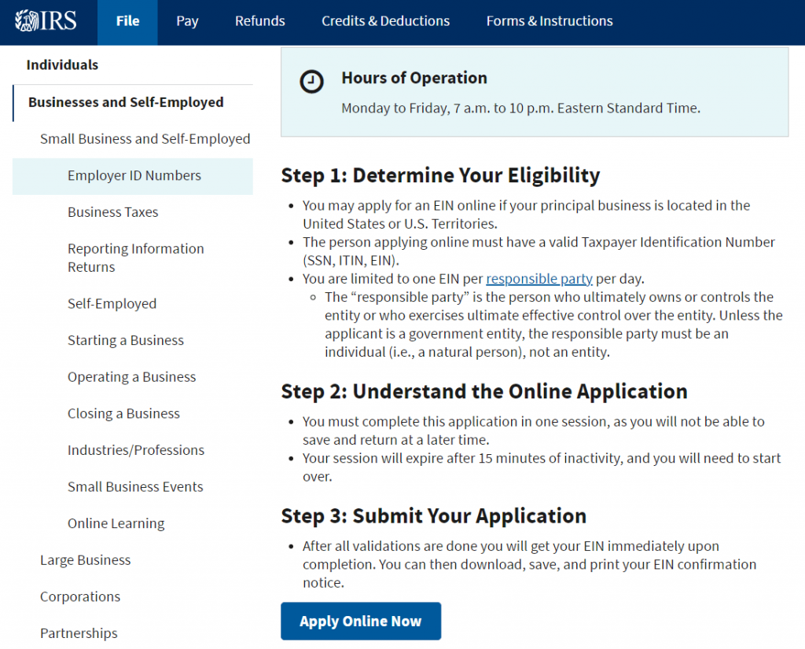
Task: Click the IRS logo
Action: [x=43, y=21]
